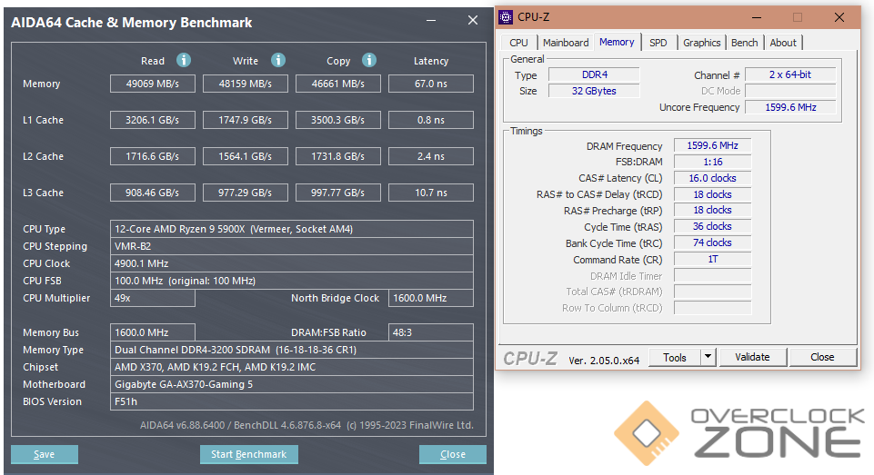
Task: Switch to the CPU tab in CPU-Z
Action: click(518, 43)
